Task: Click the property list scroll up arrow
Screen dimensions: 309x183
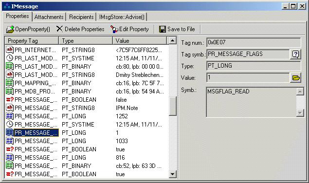Action: pos(172,40)
